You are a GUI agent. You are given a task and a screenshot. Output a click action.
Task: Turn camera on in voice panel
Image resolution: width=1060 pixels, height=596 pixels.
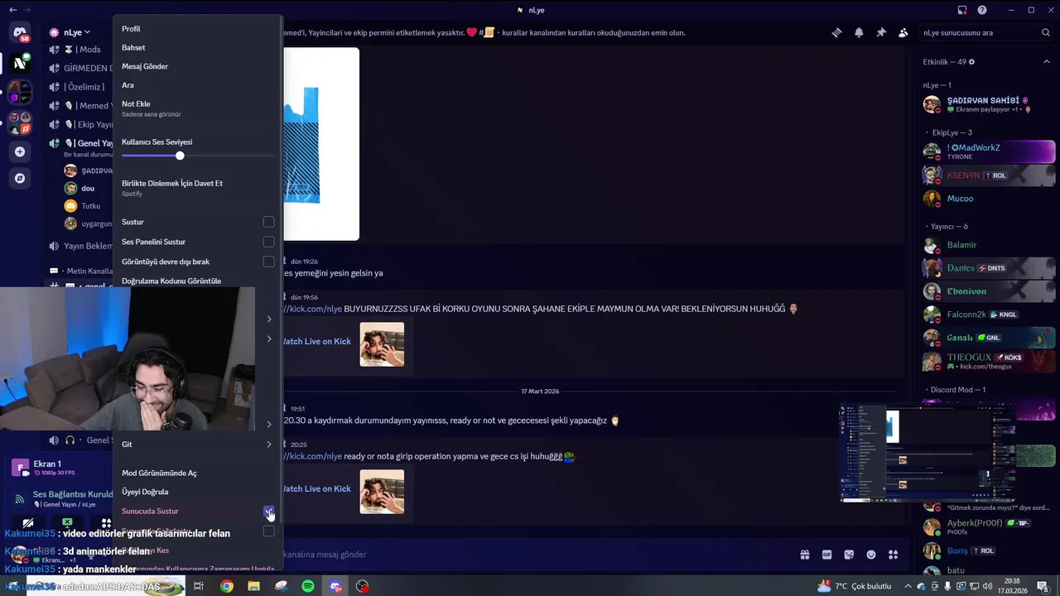click(28, 523)
